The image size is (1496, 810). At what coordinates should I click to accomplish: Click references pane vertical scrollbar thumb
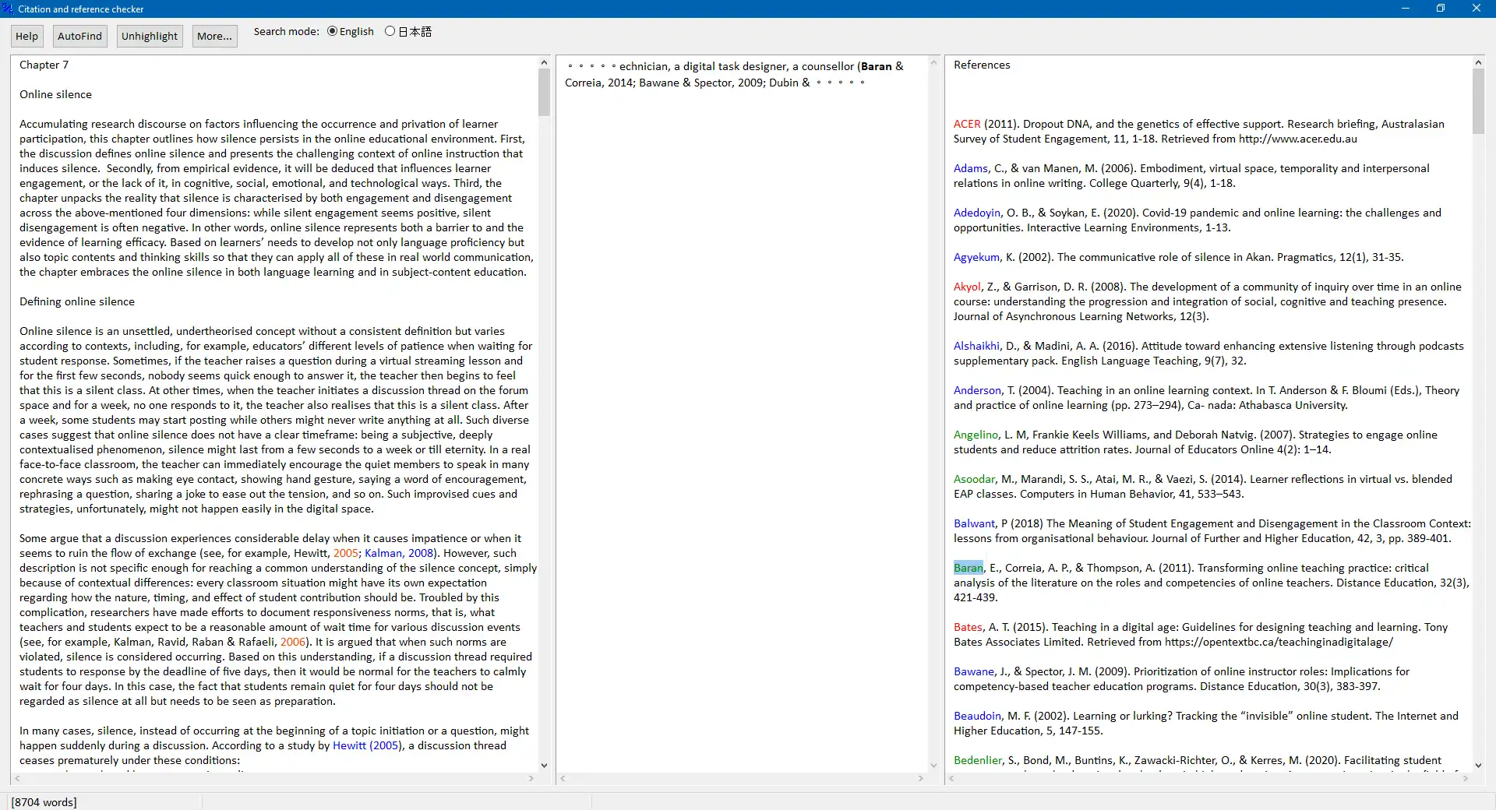tap(1478, 101)
